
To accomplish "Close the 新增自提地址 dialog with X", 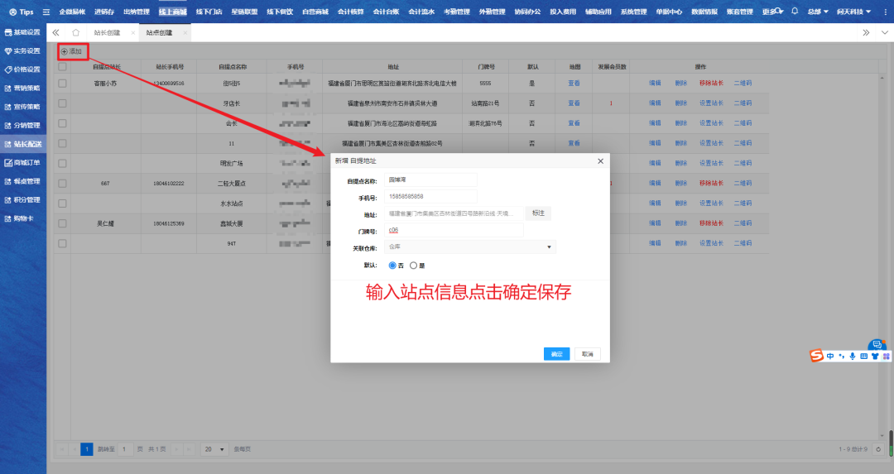I will tap(600, 160).
